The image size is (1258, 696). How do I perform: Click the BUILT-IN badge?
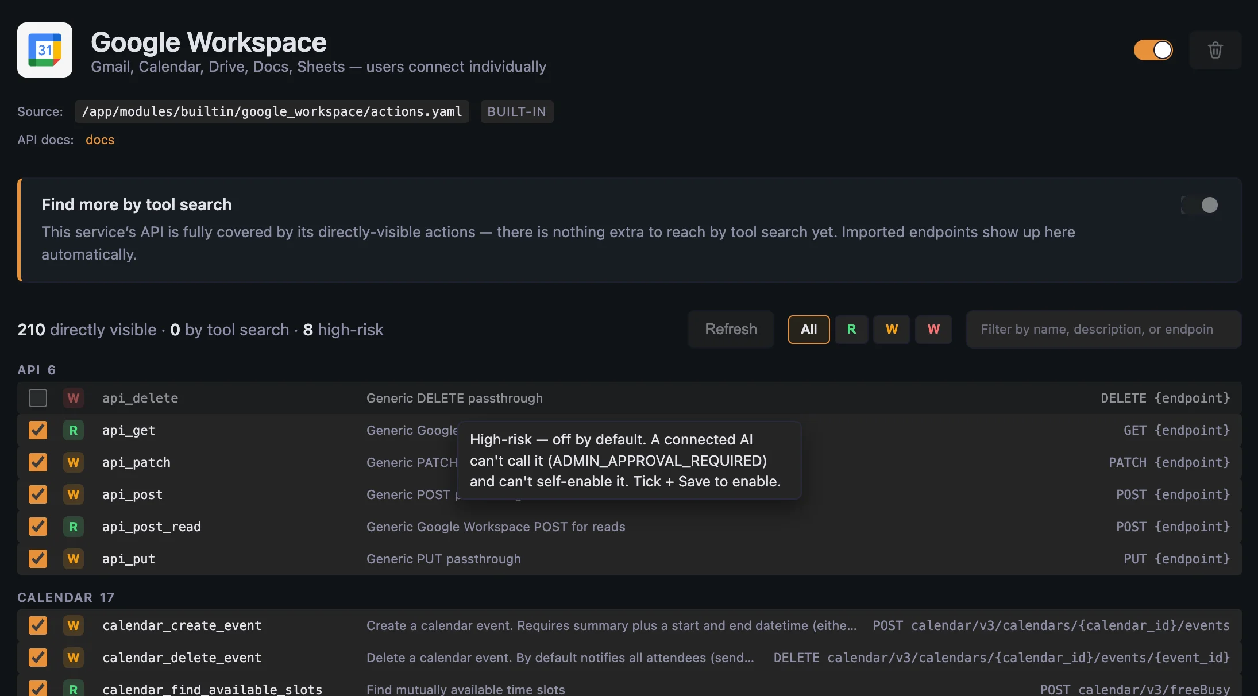(517, 111)
